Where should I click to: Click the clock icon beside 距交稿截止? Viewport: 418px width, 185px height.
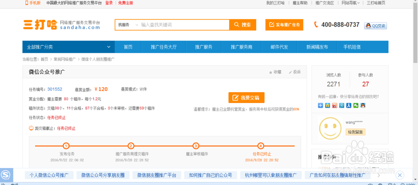point(31,128)
